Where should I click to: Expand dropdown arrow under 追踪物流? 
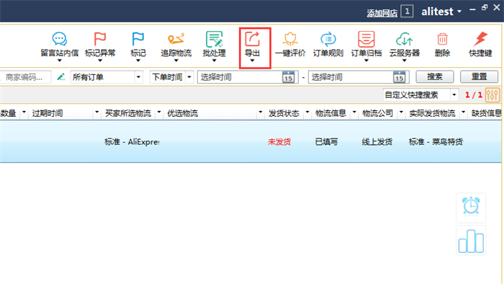coord(176,61)
